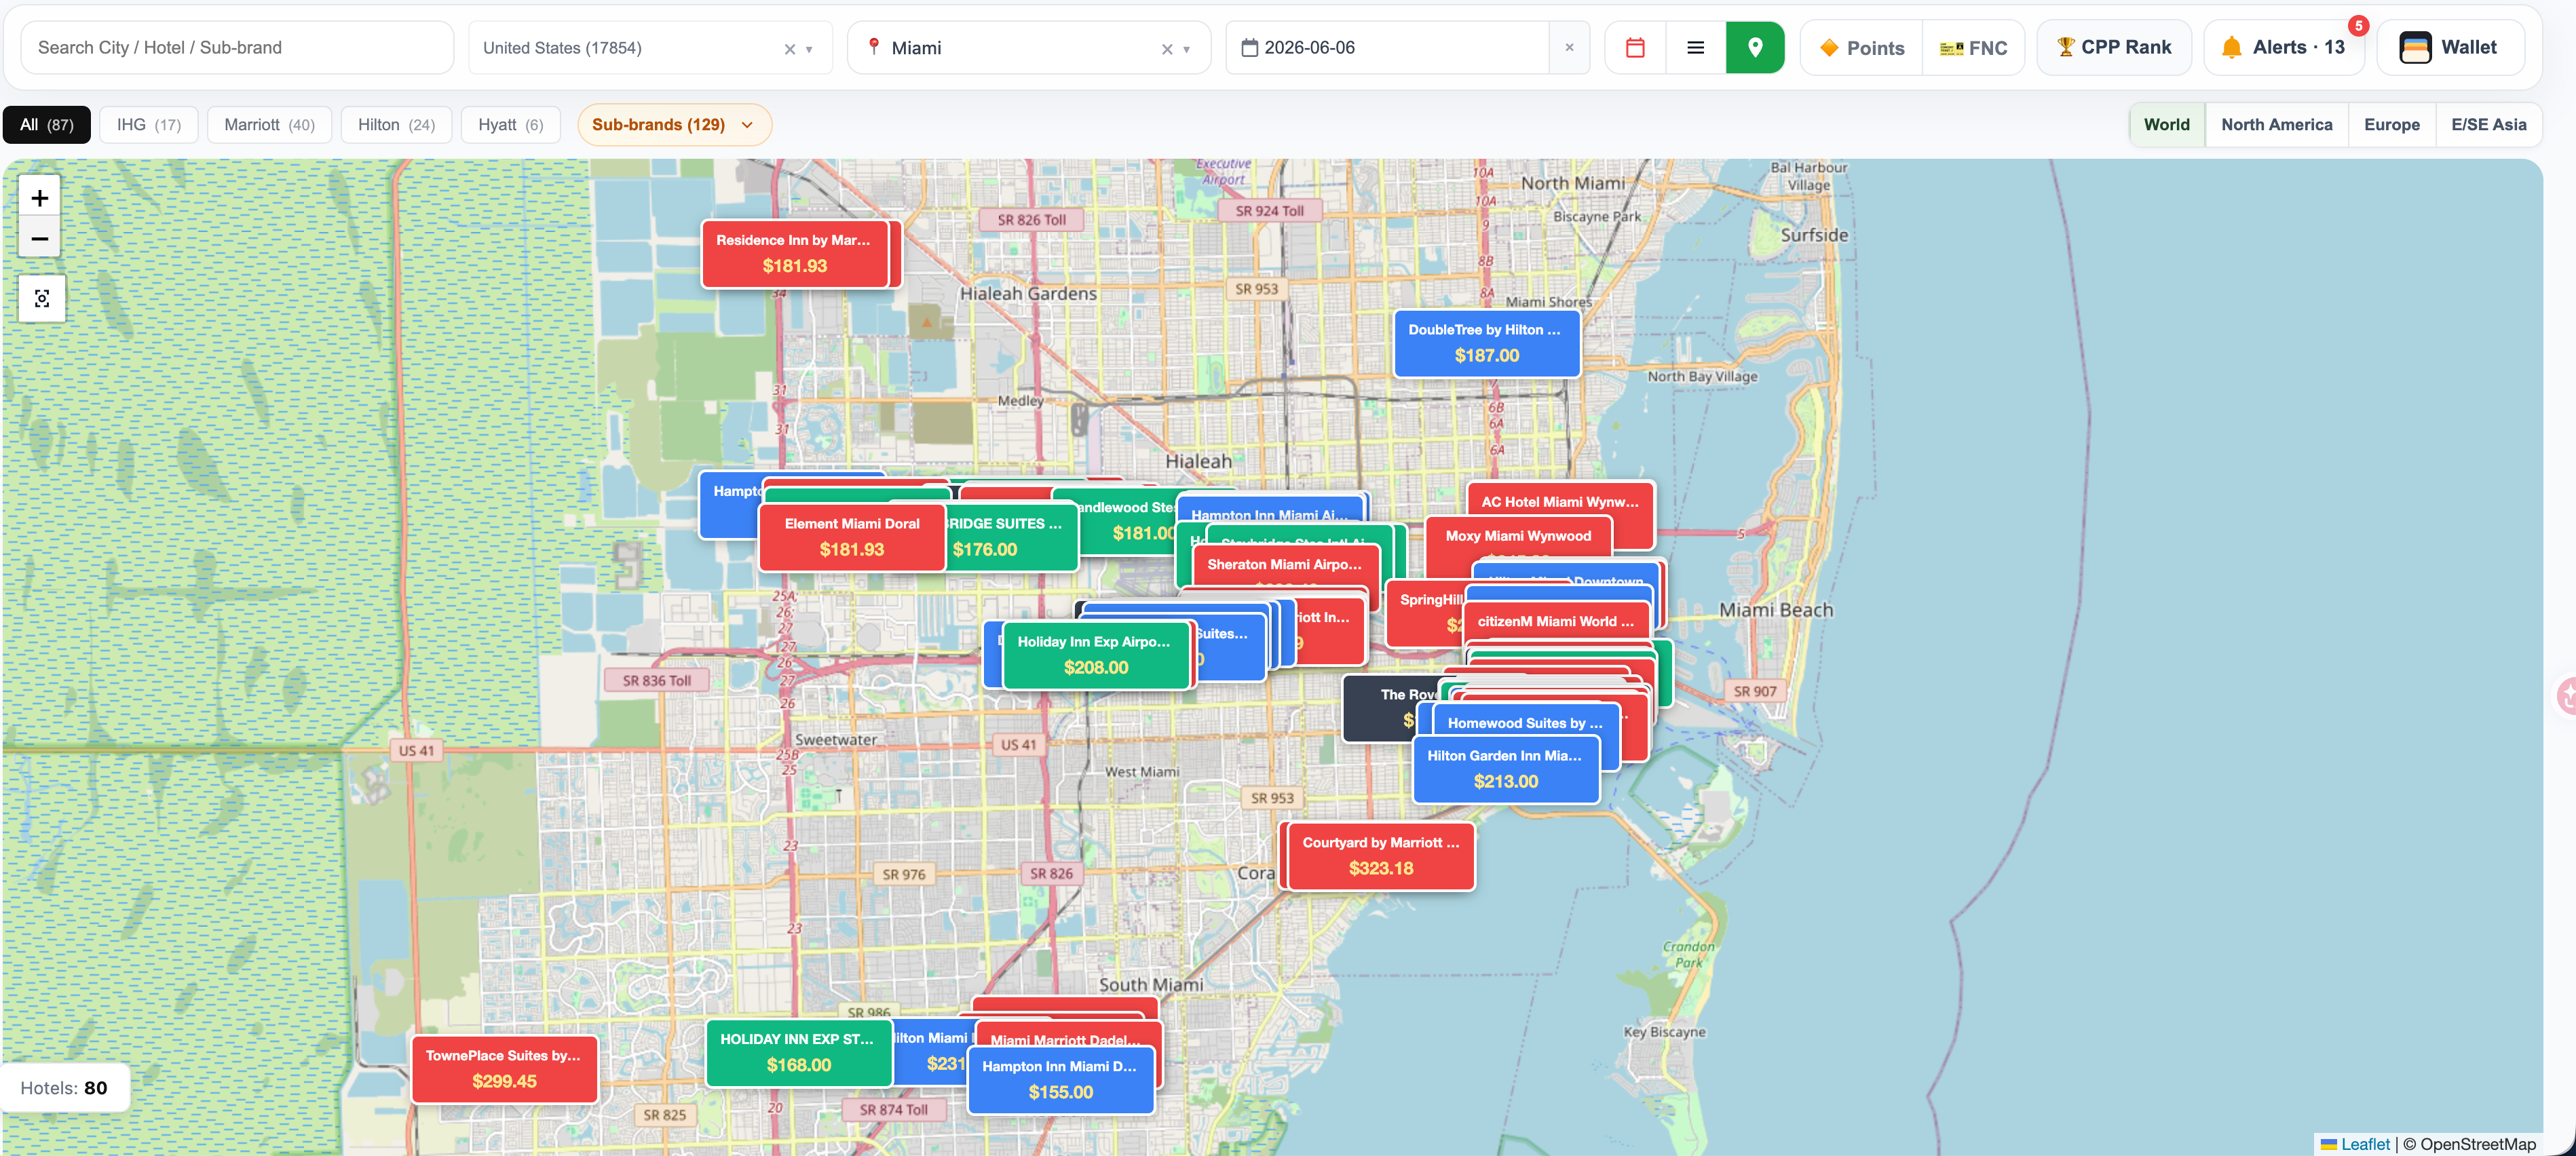Clear the United States country selection
The height and width of the screenshot is (1156, 2576).
pos(789,49)
